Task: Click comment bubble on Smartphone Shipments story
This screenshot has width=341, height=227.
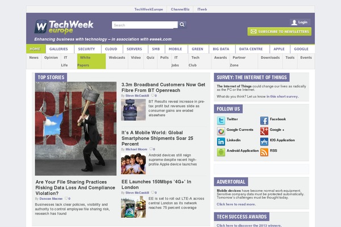Action: point(151,149)
